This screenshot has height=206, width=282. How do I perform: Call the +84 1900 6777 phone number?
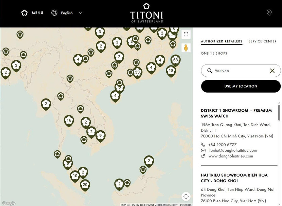coord(222,145)
